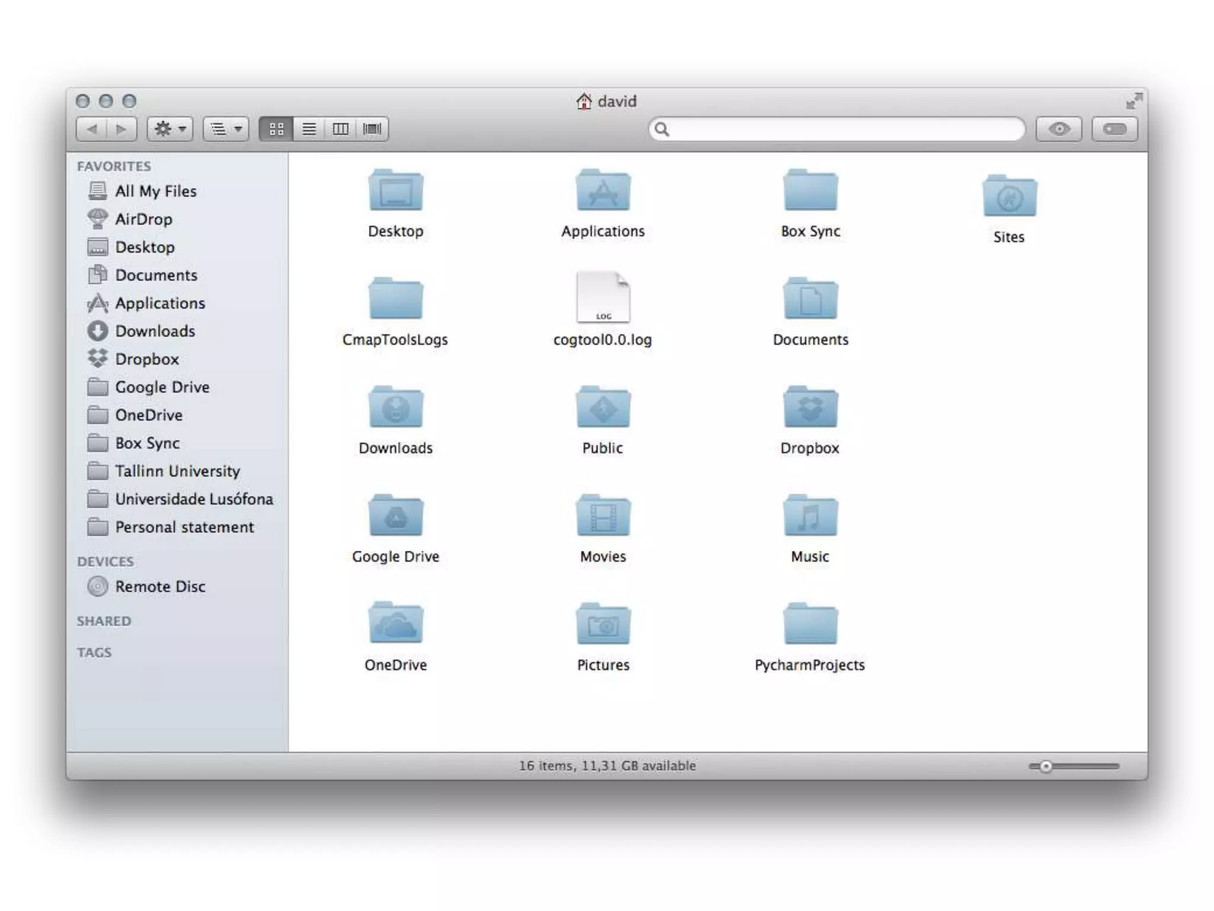Viewport: 1214px width, 911px height.
Task: Click the Quick Look eye button
Action: click(1059, 129)
